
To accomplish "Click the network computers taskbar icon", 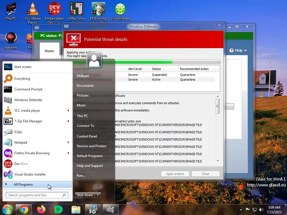I will [x=93, y=209].
